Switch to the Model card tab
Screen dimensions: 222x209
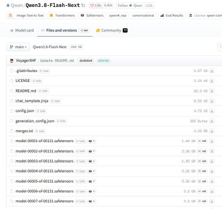(22, 30)
